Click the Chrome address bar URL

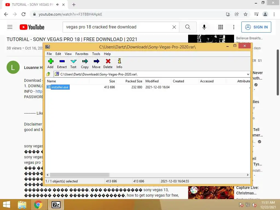(70, 14)
